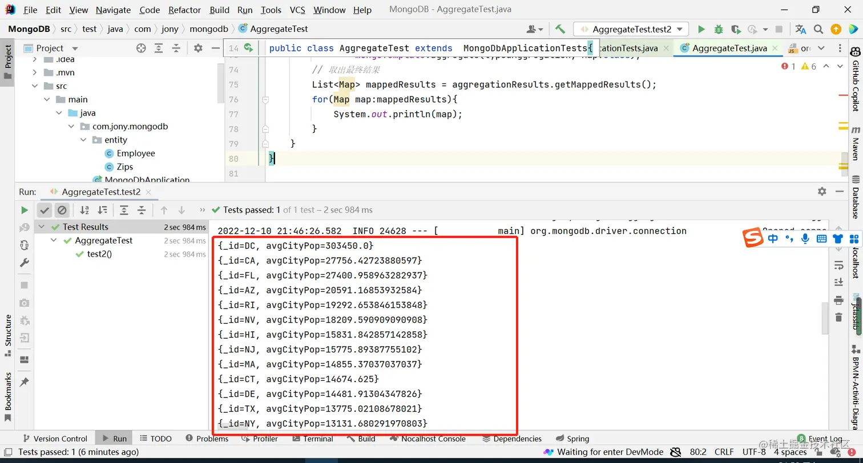863x463 pixels.
Task: Collapse the main folder
Action: coord(47,99)
